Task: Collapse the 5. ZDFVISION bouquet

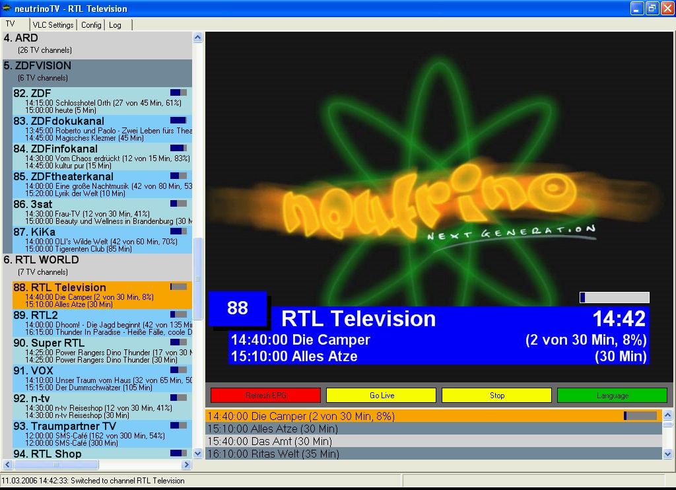Action: click(98, 72)
